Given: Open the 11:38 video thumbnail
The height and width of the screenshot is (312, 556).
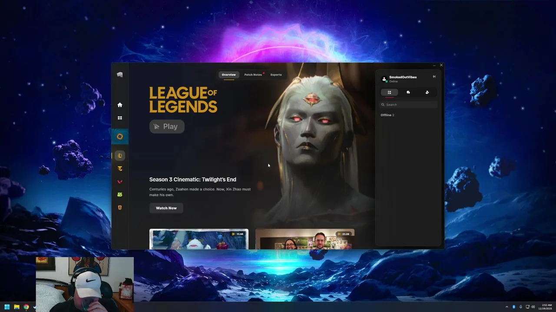Looking at the screenshot, I should [x=199, y=239].
